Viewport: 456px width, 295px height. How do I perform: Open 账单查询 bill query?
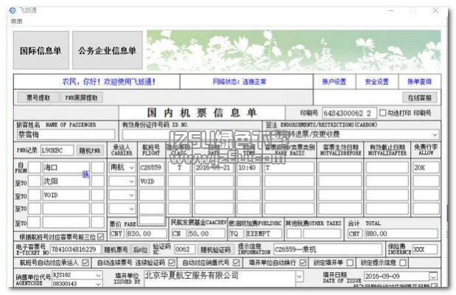point(419,82)
